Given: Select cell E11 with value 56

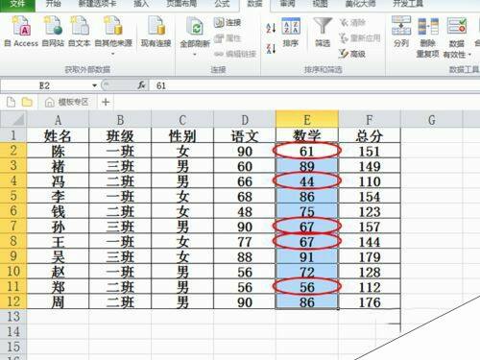Looking at the screenshot, I should 306,287.
